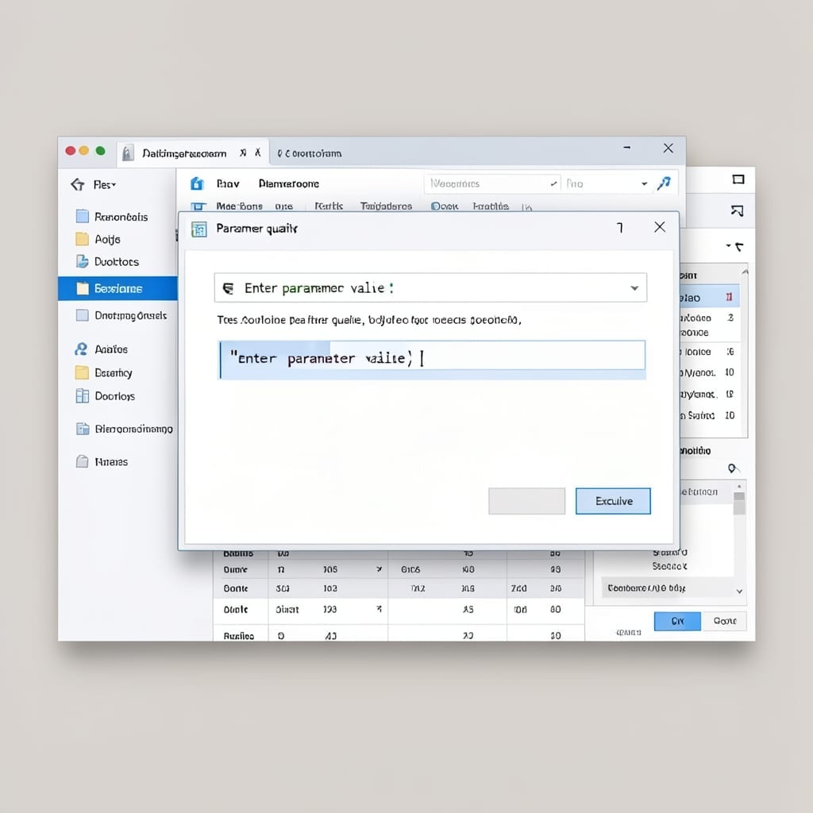The height and width of the screenshot is (813, 813).
Task: Select the 'Nranoc' row with value 10
Action: tap(709, 373)
